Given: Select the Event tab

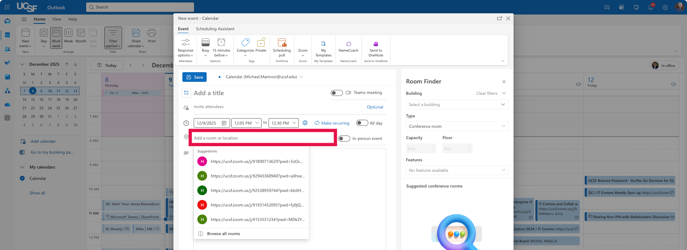Looking at the screenshot, I should click(183, 29).
